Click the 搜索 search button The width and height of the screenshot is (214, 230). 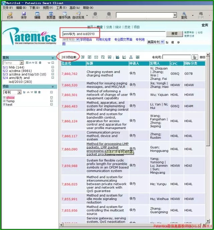pos(174,34)
